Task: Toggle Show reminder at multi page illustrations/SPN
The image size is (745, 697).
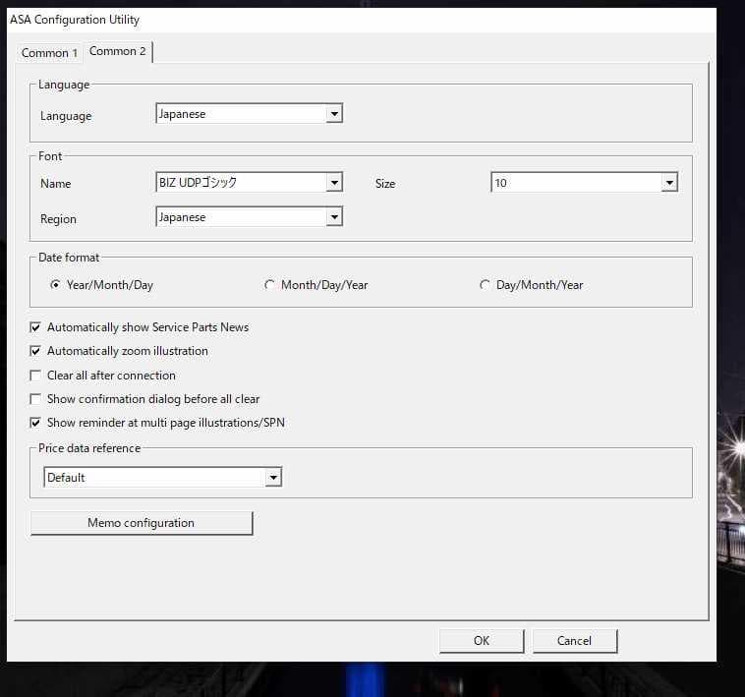Action: point(36,423)
